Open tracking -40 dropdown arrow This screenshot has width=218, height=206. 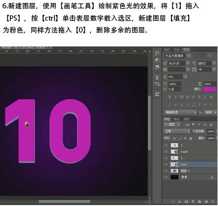coord(214,70)
